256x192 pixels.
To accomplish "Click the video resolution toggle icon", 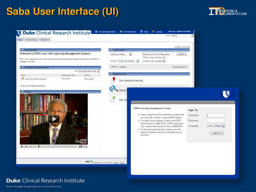I will (x=81, y=146).
